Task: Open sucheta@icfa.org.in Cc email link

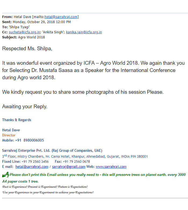Action: pyautogui.click(x=24, y=32)
